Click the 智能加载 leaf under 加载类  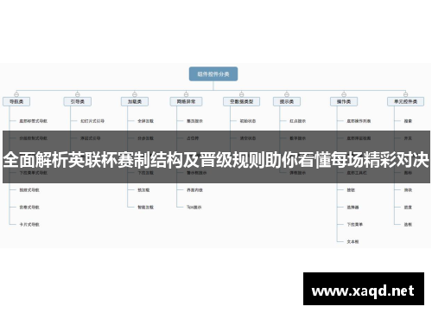tap(145, 208)
